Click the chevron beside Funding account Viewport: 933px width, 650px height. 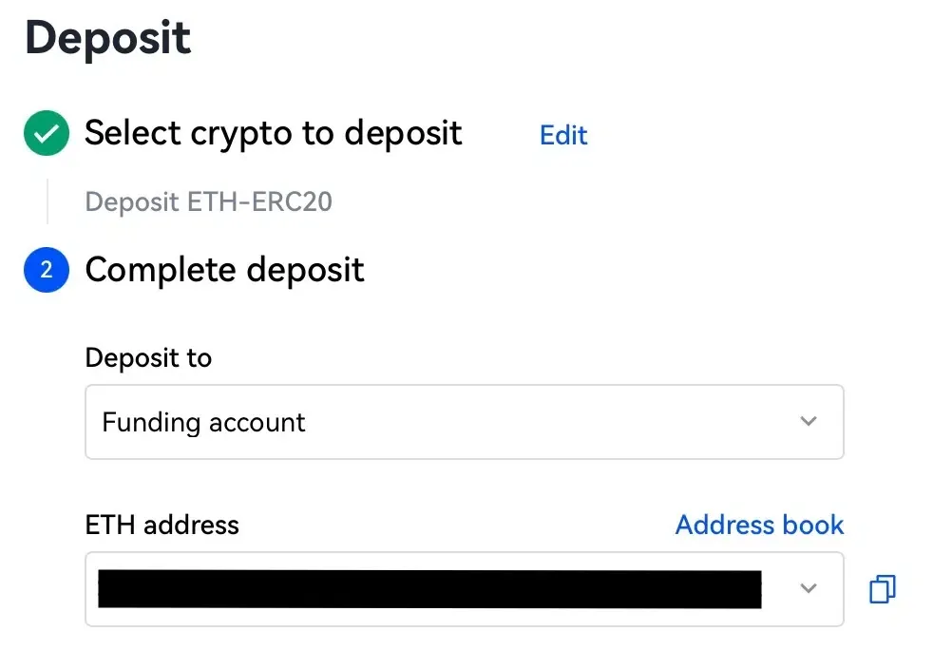click(809, 421)
